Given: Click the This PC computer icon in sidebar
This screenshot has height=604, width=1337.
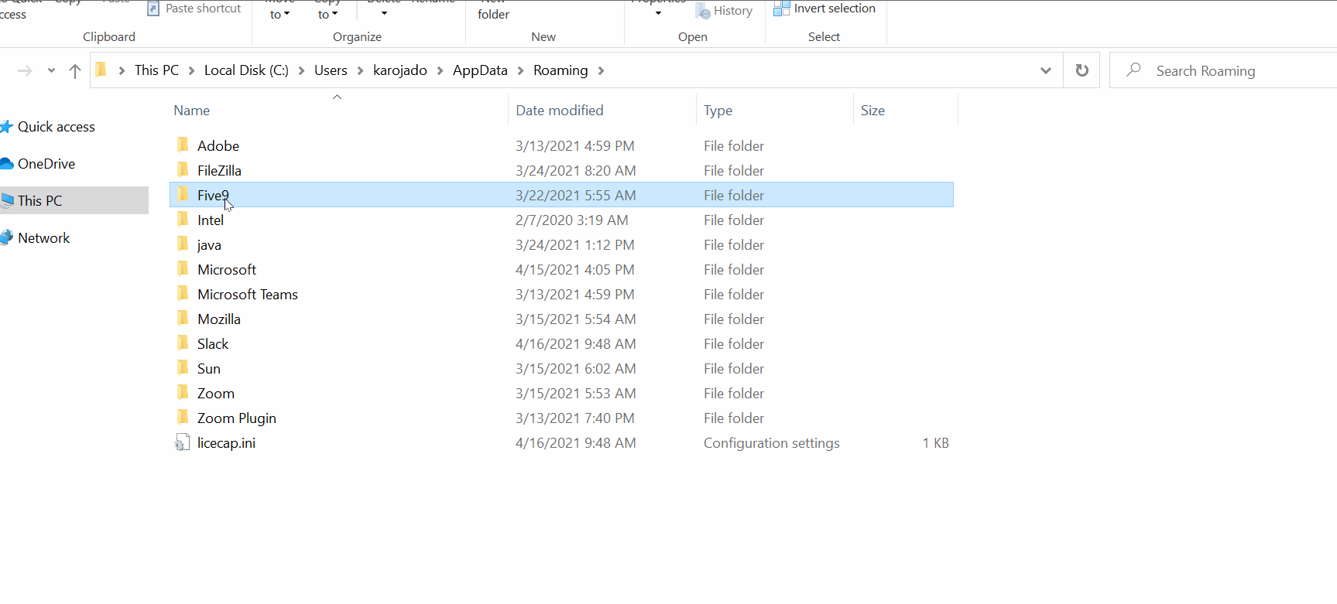Looking at the screenshot, I should 7,201.
